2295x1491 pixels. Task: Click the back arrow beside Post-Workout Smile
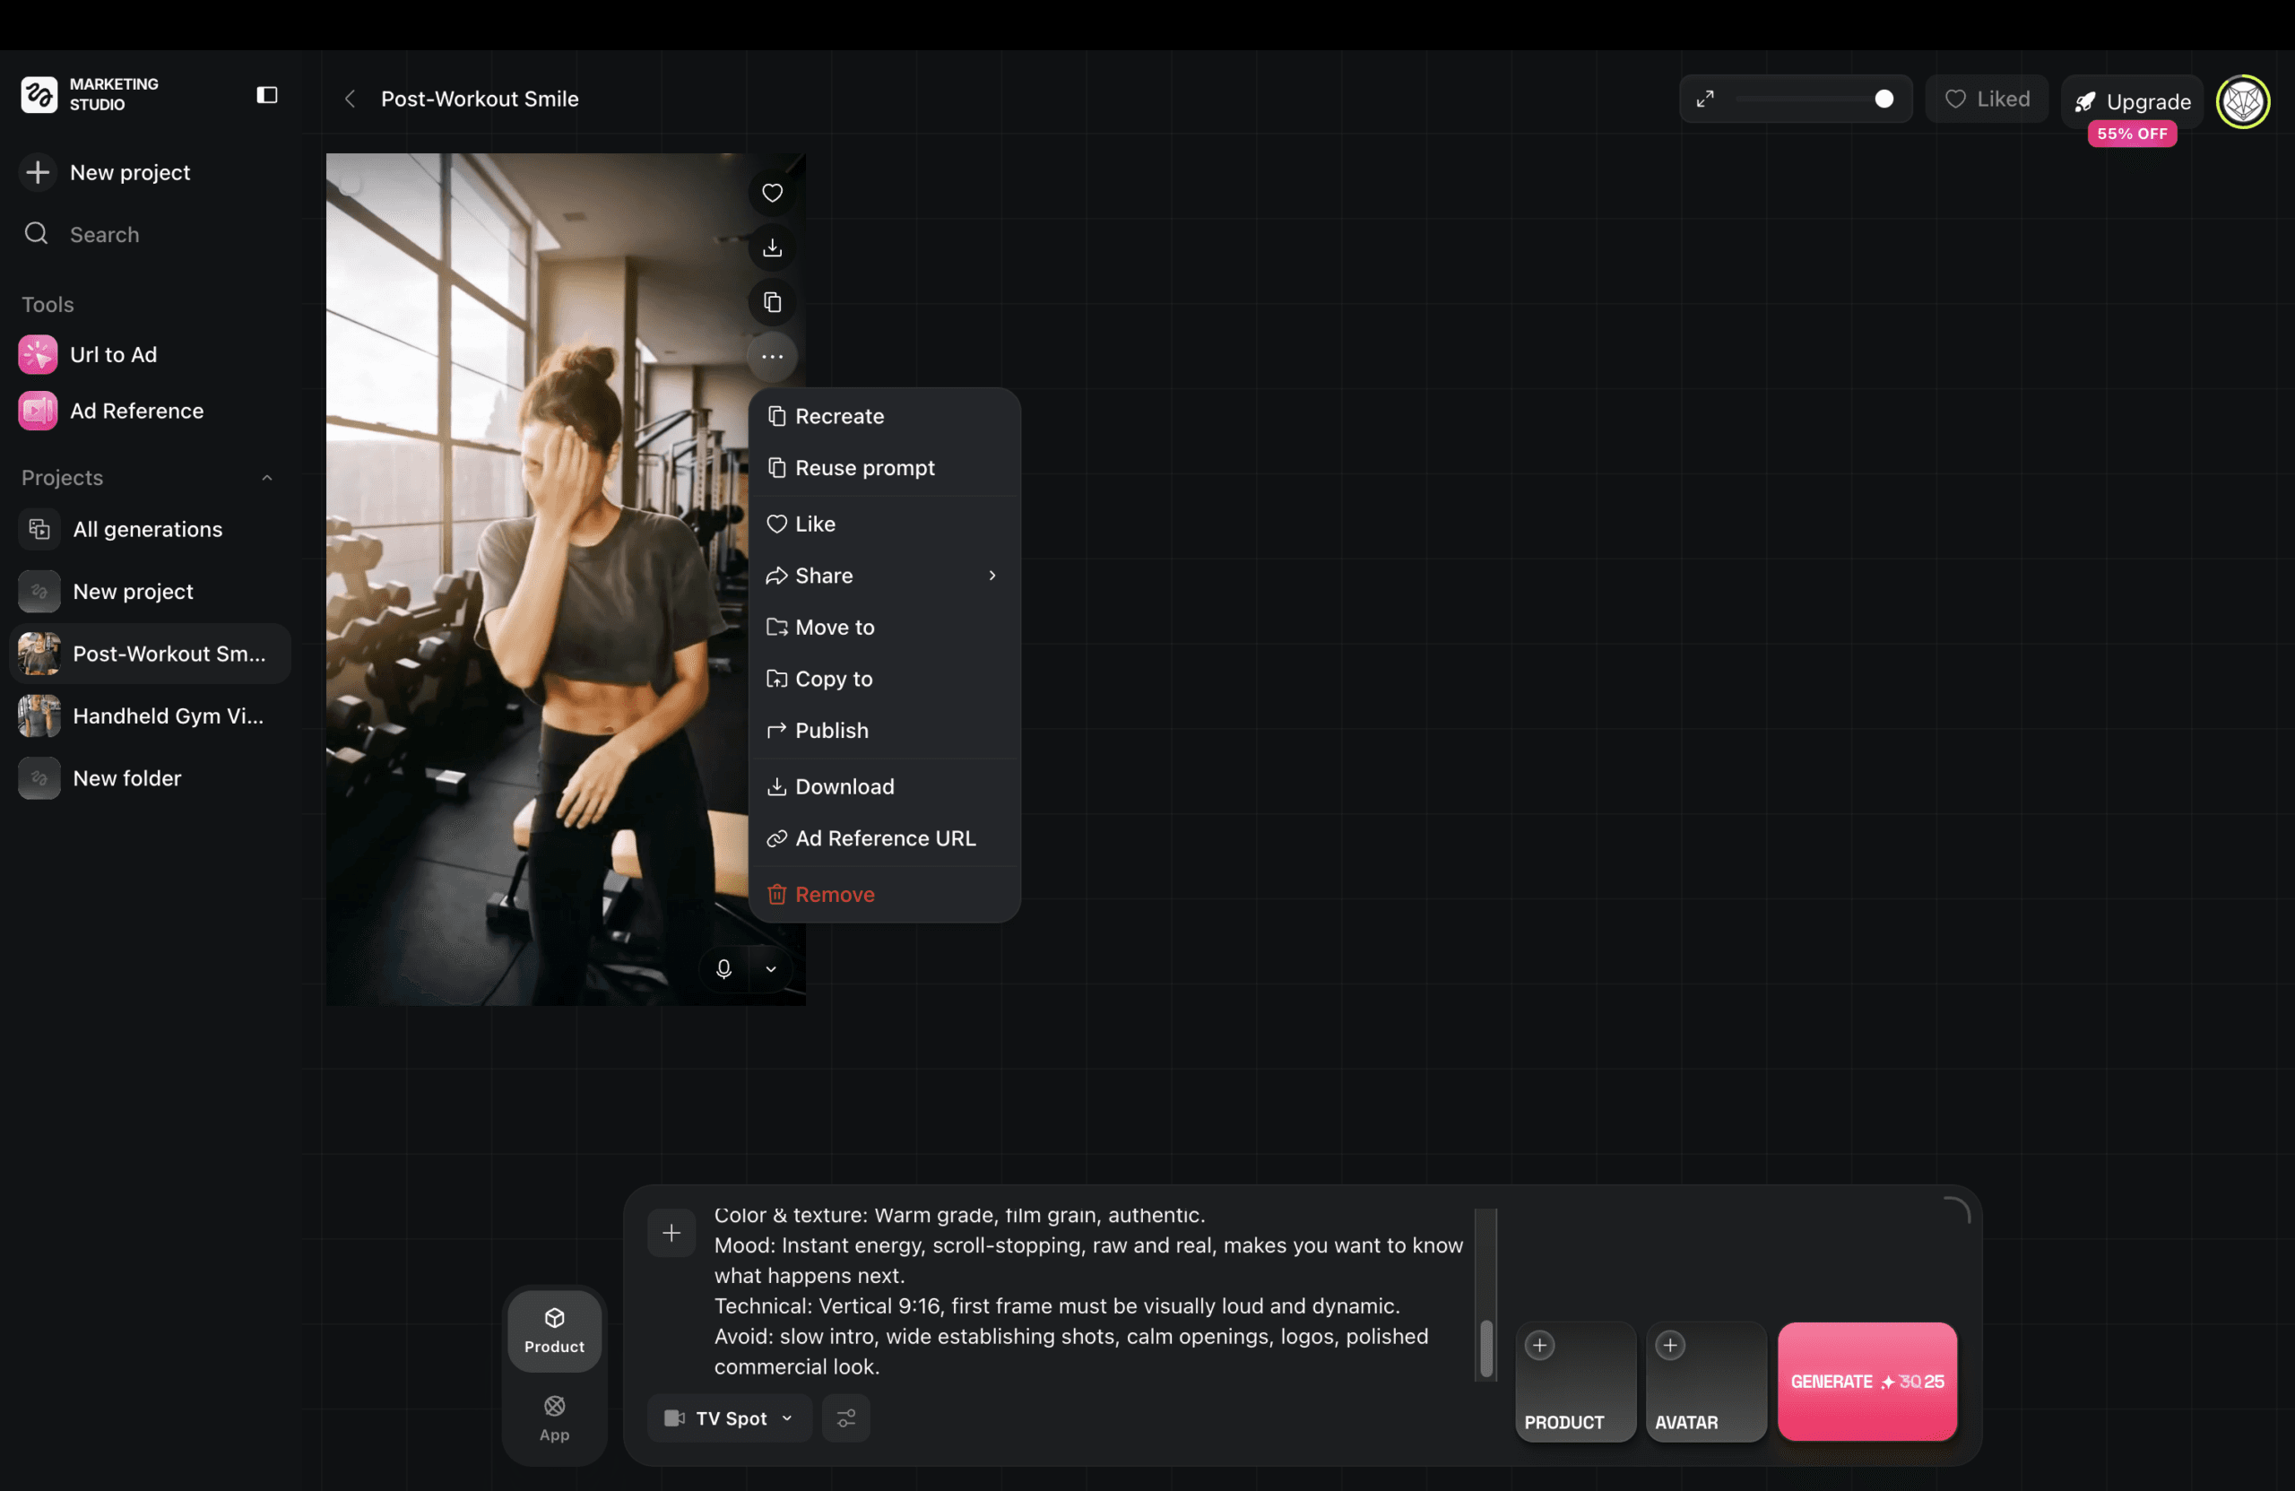(x=350, y=99)
